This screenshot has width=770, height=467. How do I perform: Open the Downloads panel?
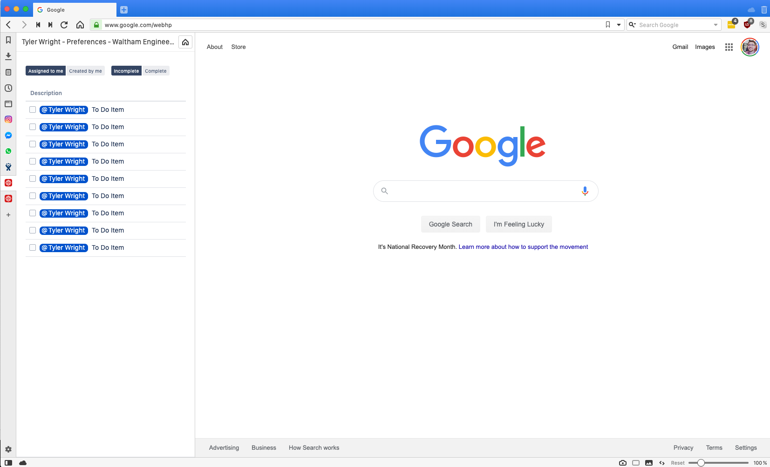point(8,56)
